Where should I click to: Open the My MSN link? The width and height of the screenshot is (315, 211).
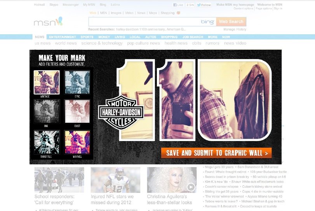click(89, 5)
